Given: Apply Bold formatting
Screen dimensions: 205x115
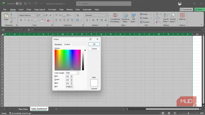Looking at the screenshot, I should point(21,20).
